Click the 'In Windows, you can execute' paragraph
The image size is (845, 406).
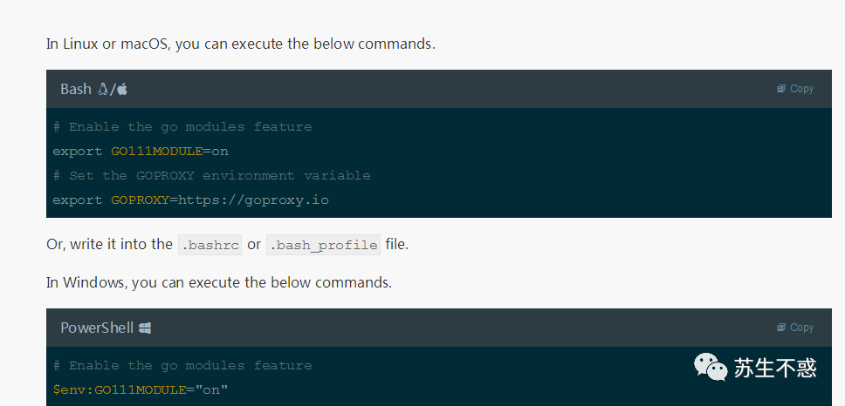tap(219, 282)
